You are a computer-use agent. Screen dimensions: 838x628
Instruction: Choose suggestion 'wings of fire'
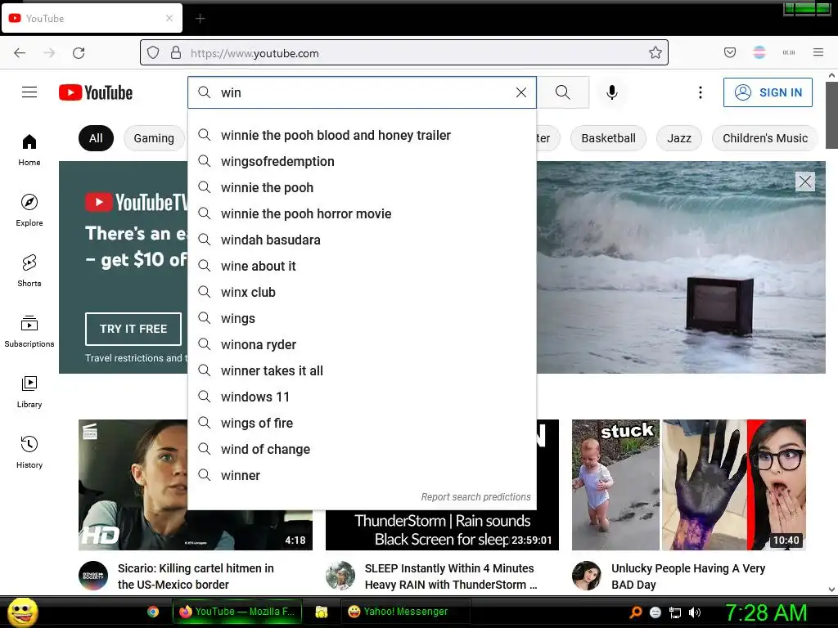pyautogui.click(x=362, y=423)
